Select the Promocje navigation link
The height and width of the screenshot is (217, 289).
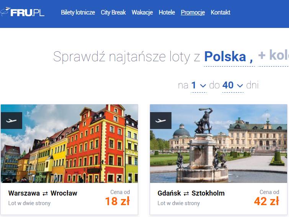[x=193, y=12]
